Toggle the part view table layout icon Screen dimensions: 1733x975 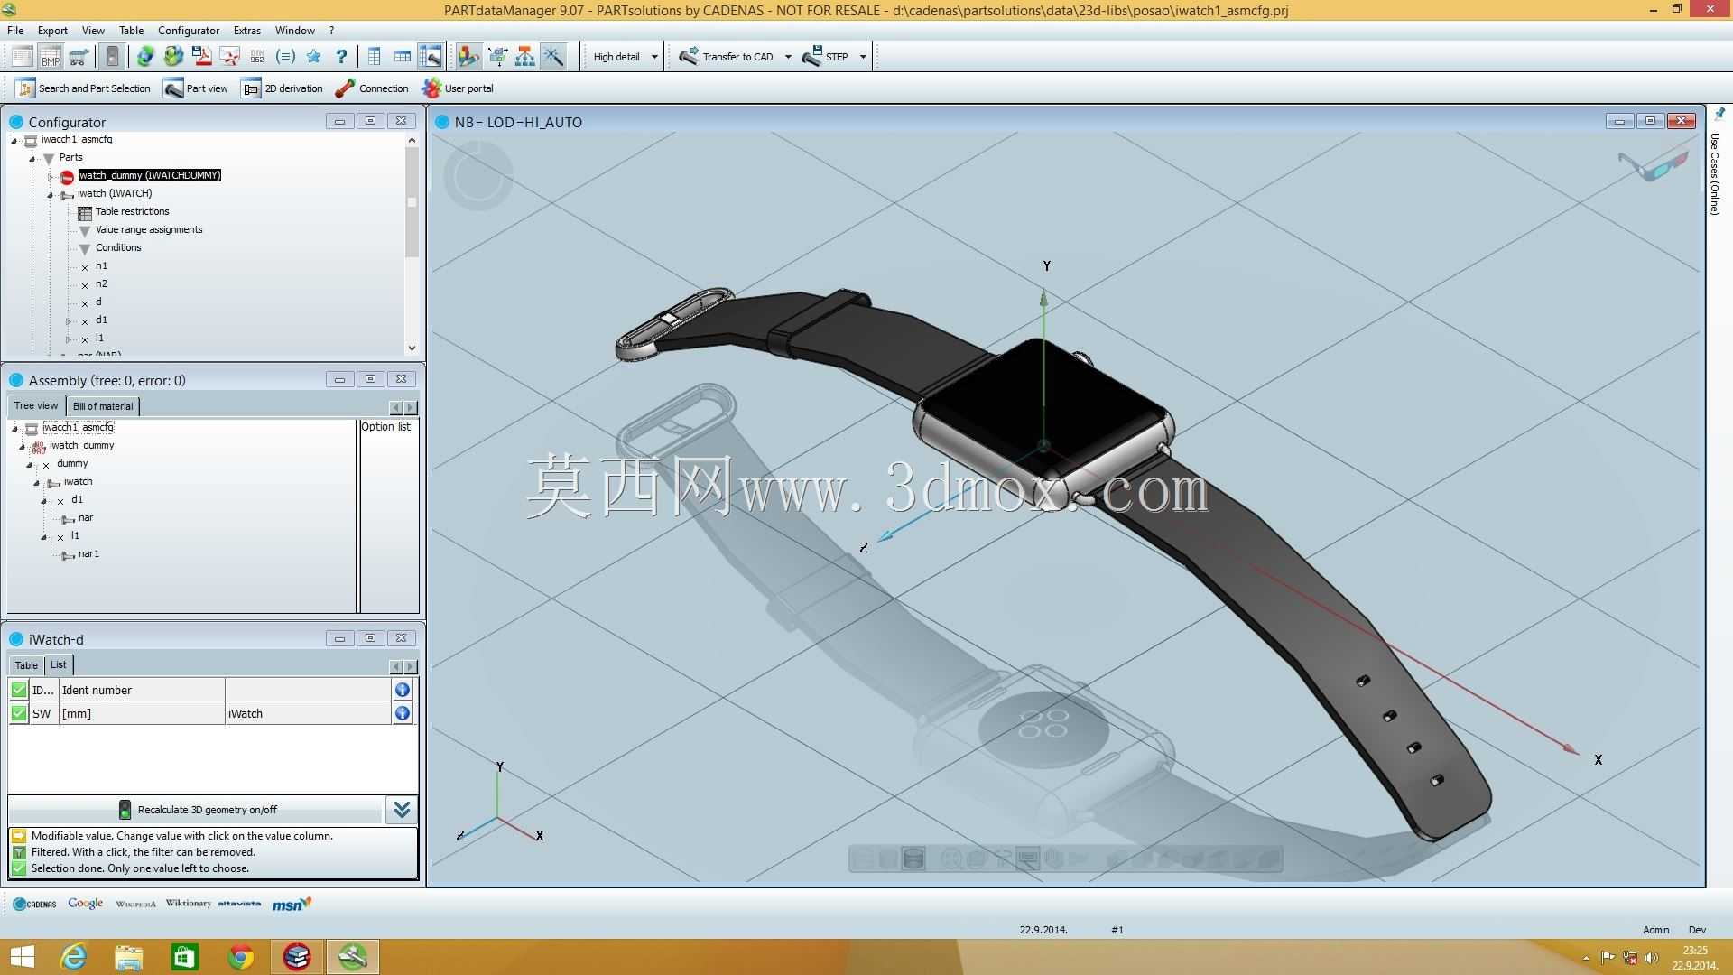pyautogui.click(x=431, y=57)
